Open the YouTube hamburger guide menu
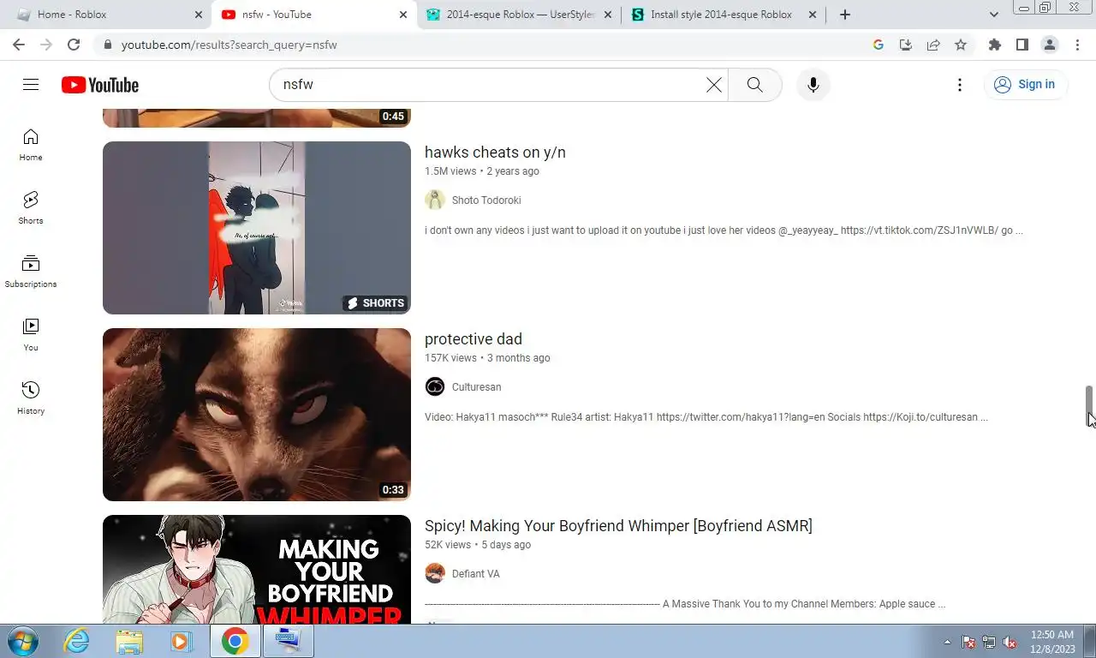The width and height of the screenshot is (1096, 658). pyautogui.click(x=31, y=84)
